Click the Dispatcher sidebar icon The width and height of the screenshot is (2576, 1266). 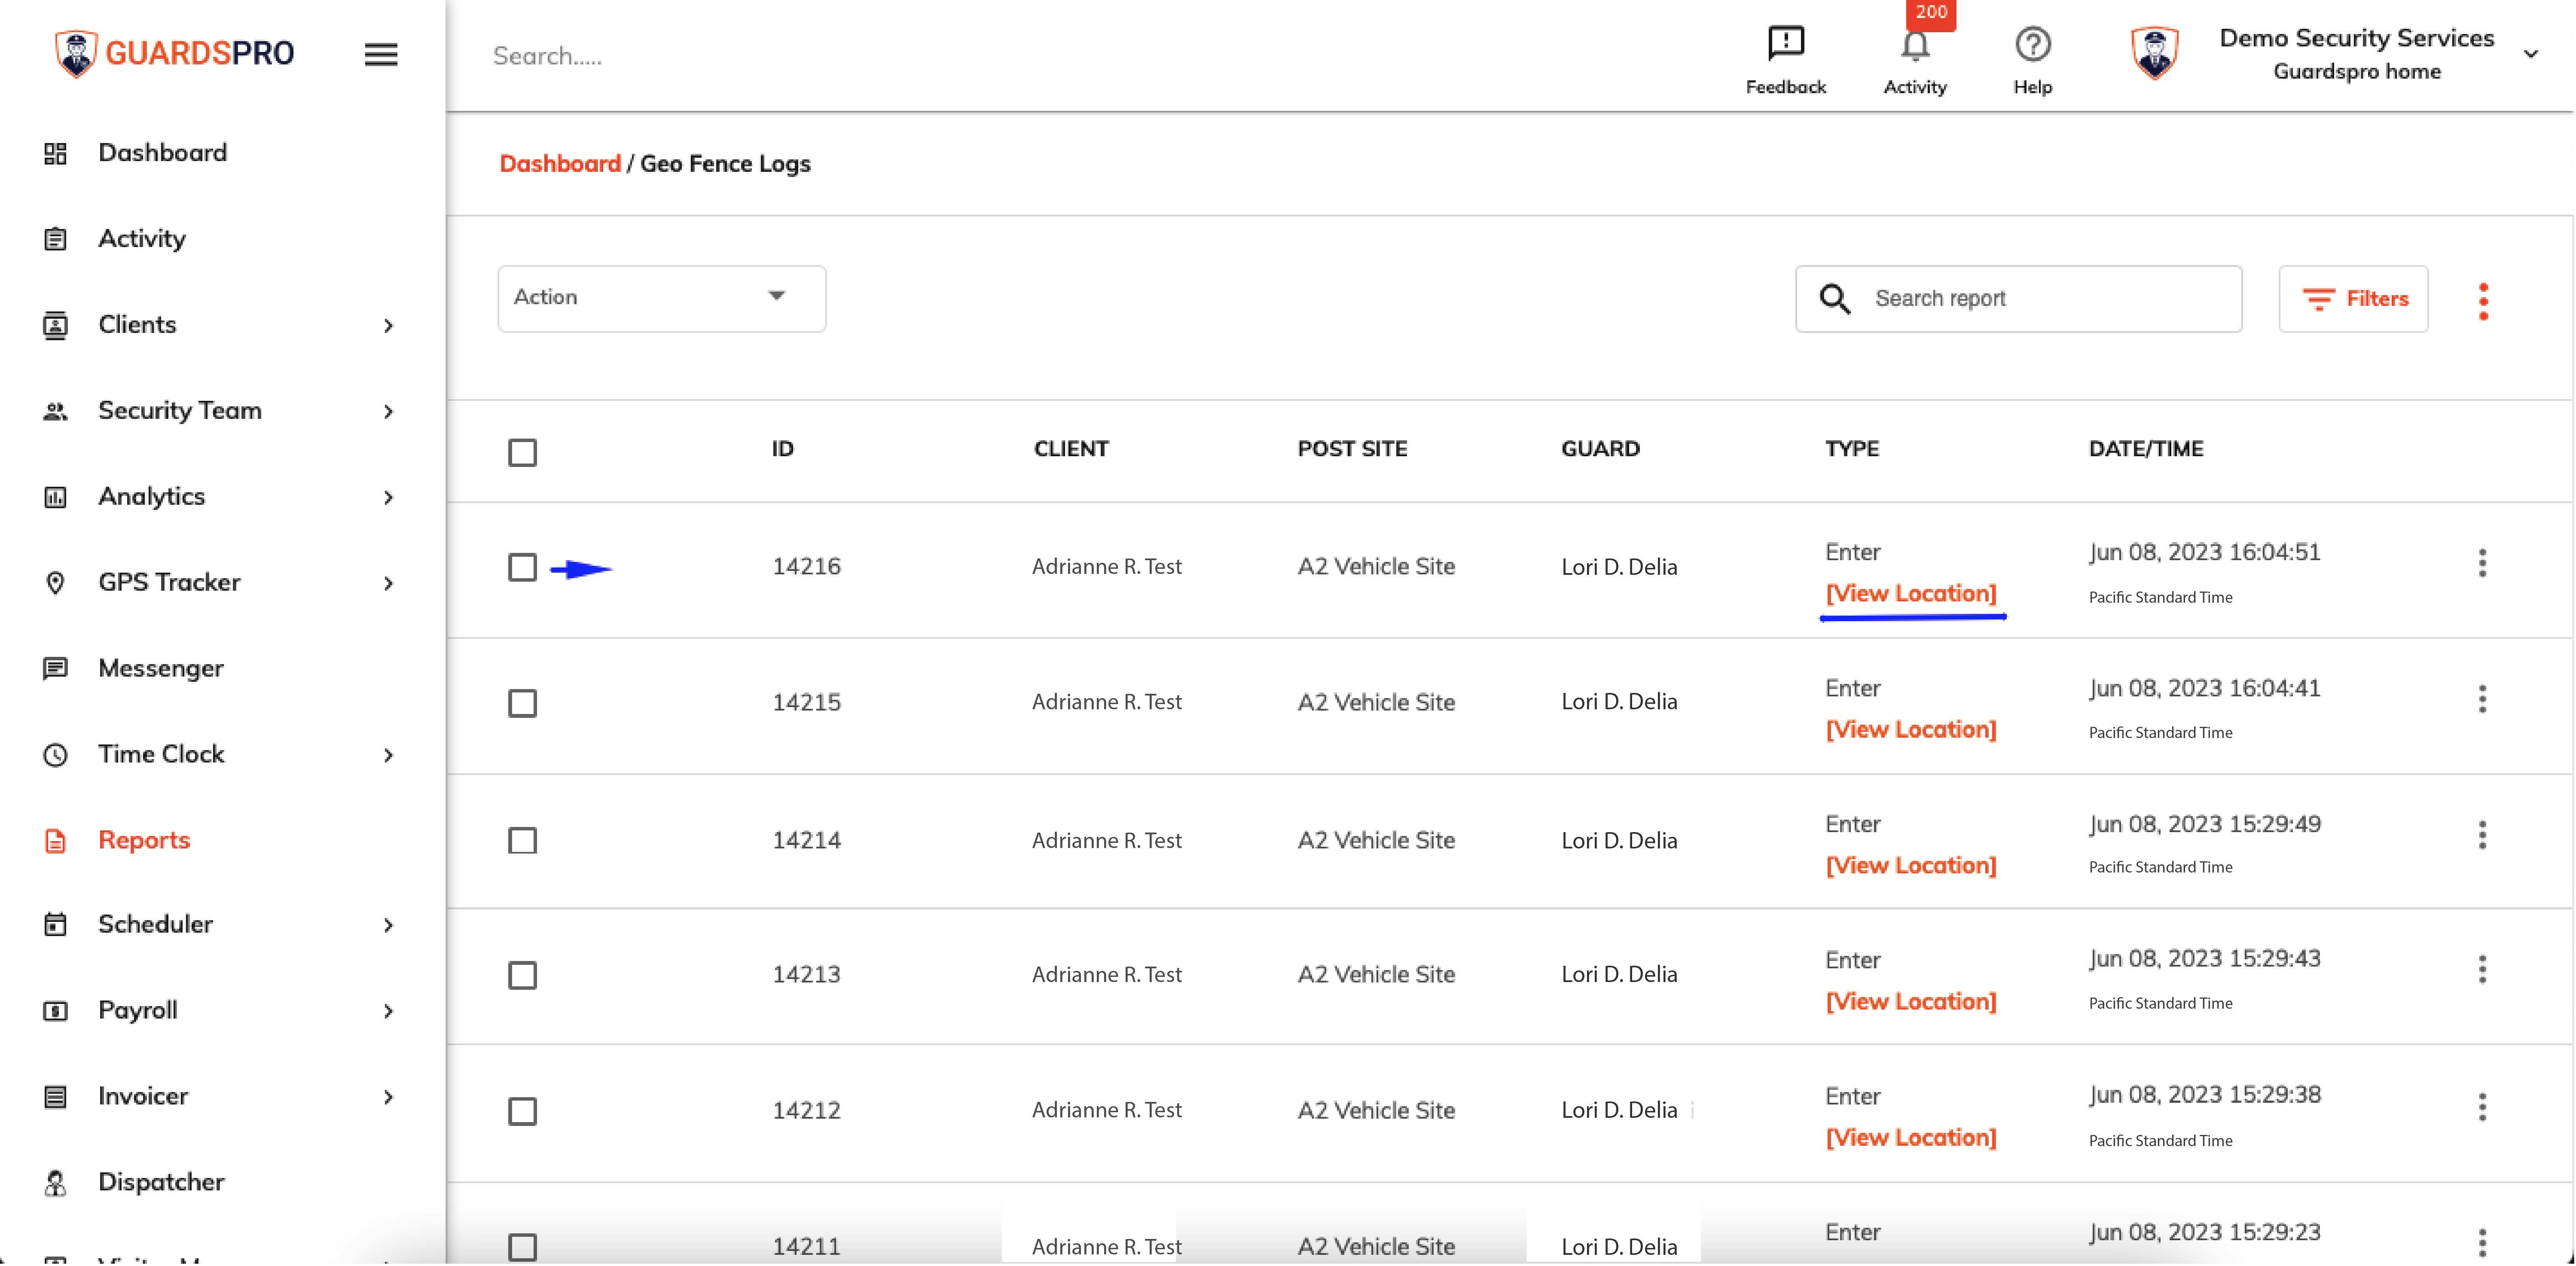click(55, 1183)
